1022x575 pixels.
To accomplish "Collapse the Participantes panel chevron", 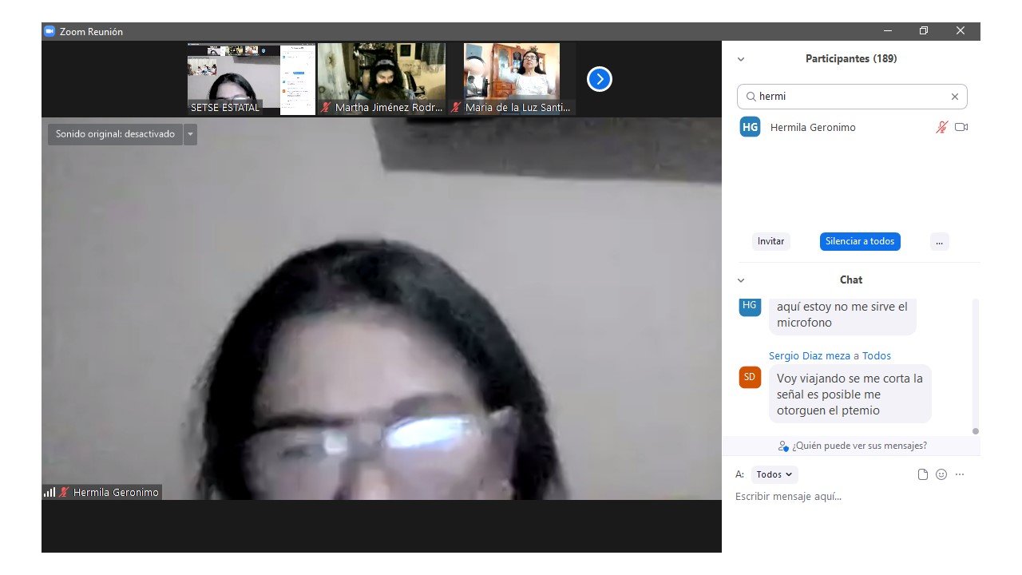I will pos(741,59).
